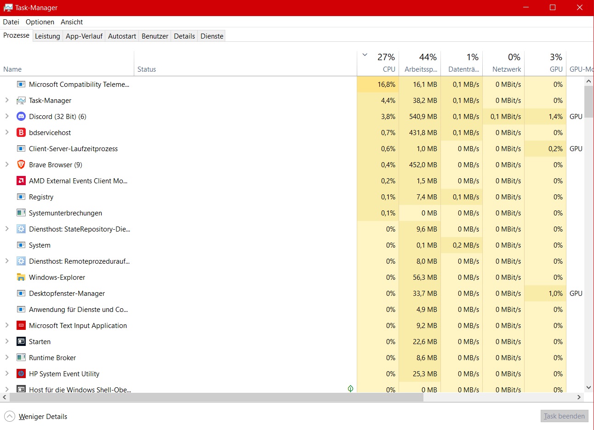Expand Diensthost: Remoteprozeduraufruf group
The image size is (594, 430).
pyautogui.click(x=7, y=261)
